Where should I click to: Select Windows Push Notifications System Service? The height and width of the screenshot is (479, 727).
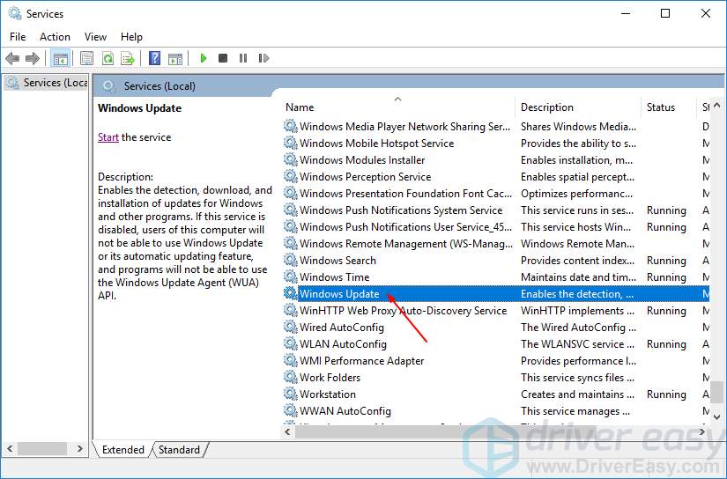click(495, 210)
